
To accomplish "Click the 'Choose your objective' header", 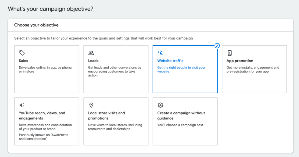I will click(x=36, y=25).
